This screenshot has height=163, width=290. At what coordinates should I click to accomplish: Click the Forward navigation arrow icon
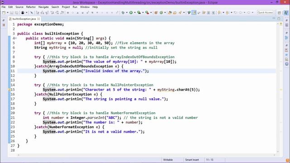tap(249, 13)
